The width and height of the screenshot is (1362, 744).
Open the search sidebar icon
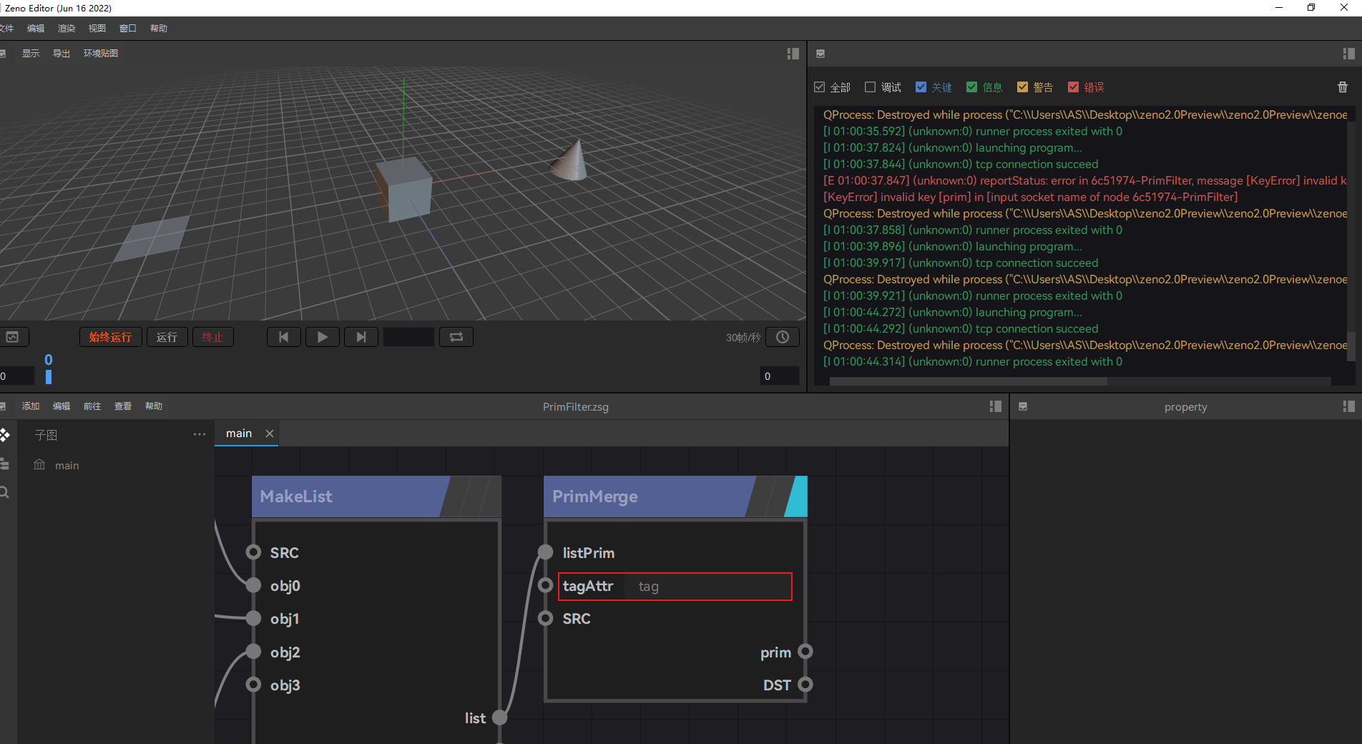pyautogui.click(x=4, y=492)
